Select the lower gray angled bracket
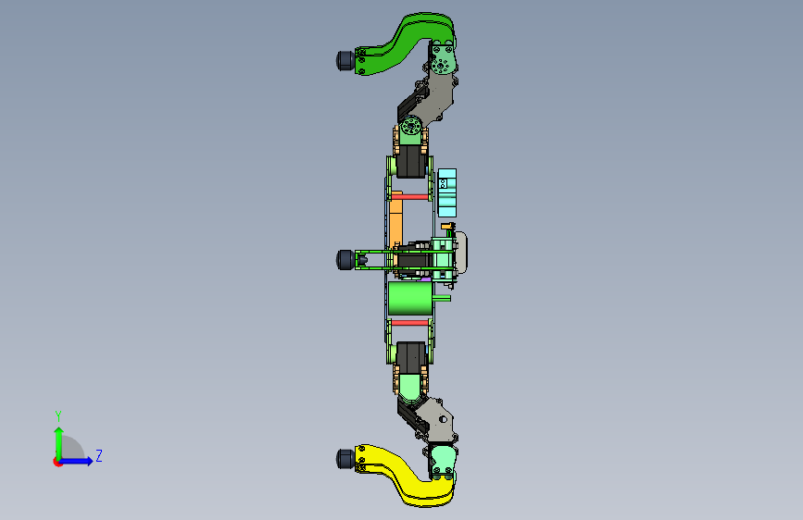 tap(437, 420)
